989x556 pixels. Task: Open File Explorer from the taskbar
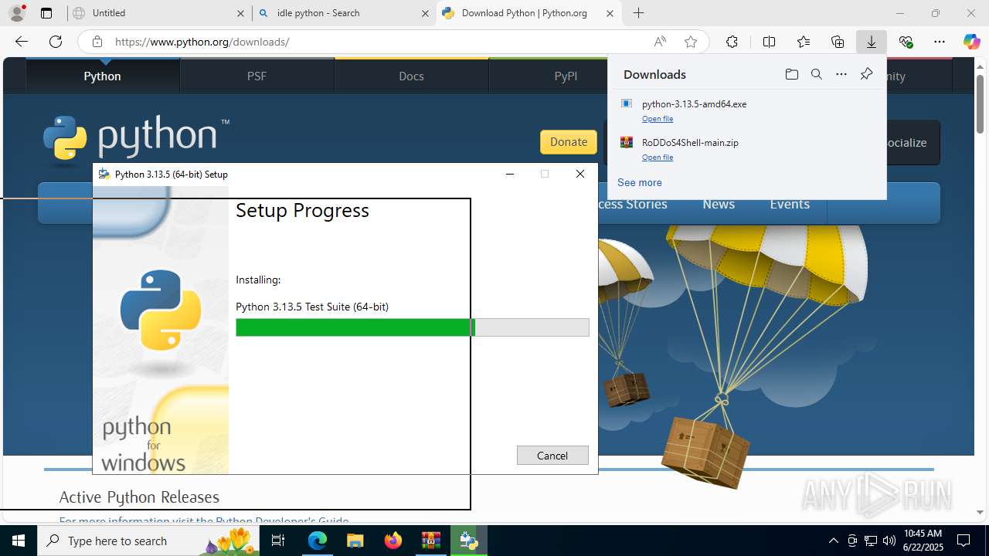point(355,541)
